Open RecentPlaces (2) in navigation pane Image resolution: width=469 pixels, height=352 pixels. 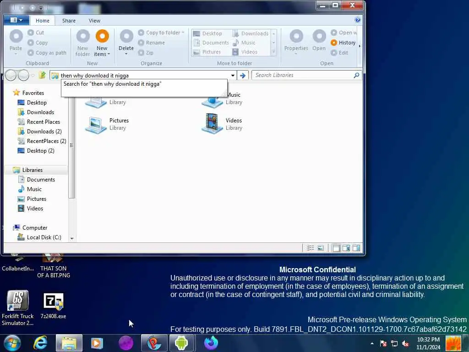pyautogui.click(x=42, y=141)
